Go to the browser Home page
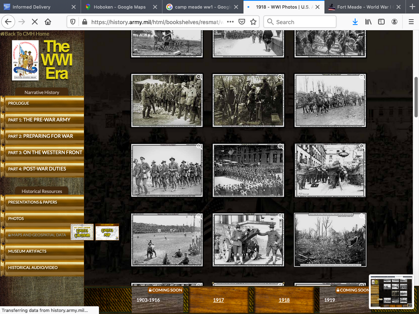Image resolution: width=419 pixels, height=314 pixels. coord(48,22)
